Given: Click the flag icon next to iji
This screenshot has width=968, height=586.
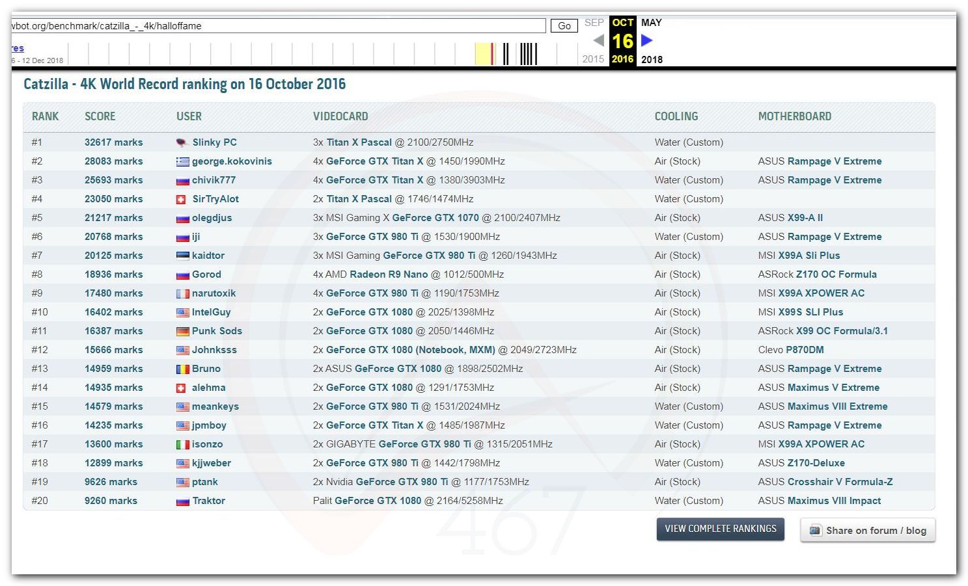Looking at the screenshot, I should point(182,237).
